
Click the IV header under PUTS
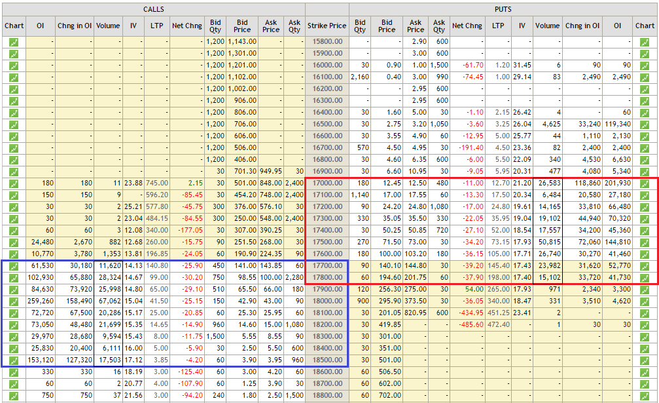click(522, 26)
